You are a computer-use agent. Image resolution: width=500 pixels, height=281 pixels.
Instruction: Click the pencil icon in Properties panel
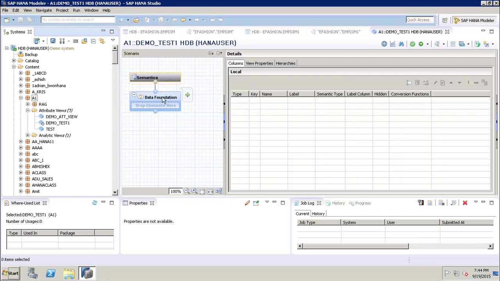click(247, 203)
